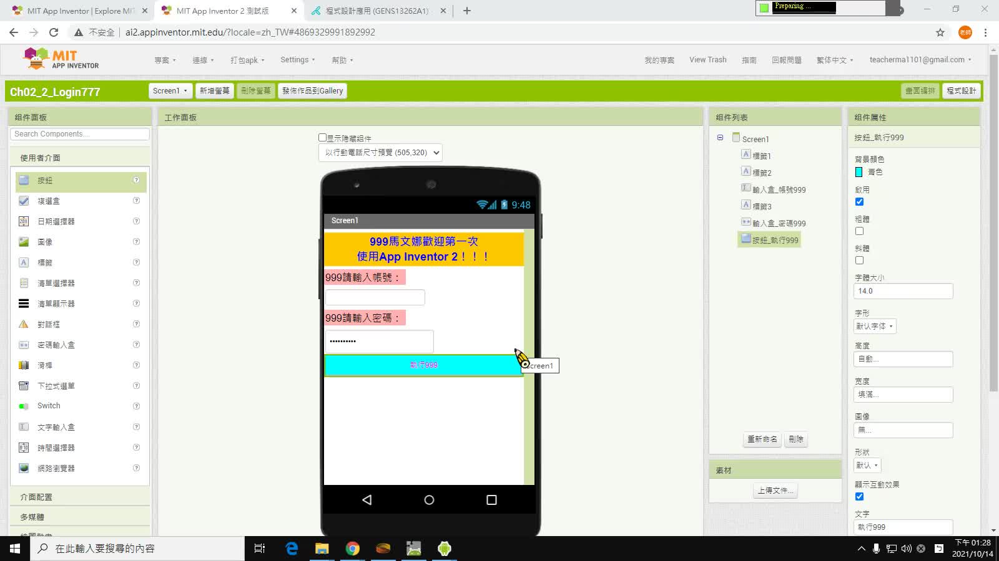
Task: Open the background color cyan swatch
Action: (859, 172)
